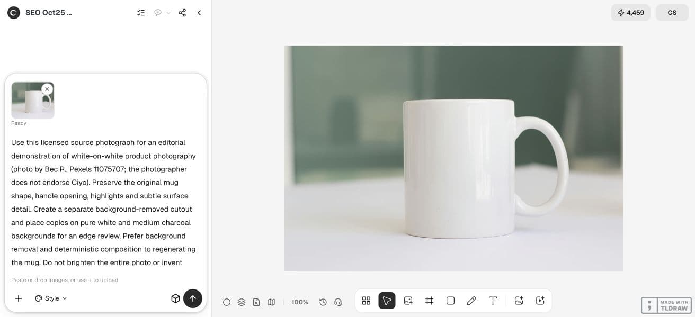695x317 pixels.
Task: Select the Frame hash tool
Action: pos(429,301)
